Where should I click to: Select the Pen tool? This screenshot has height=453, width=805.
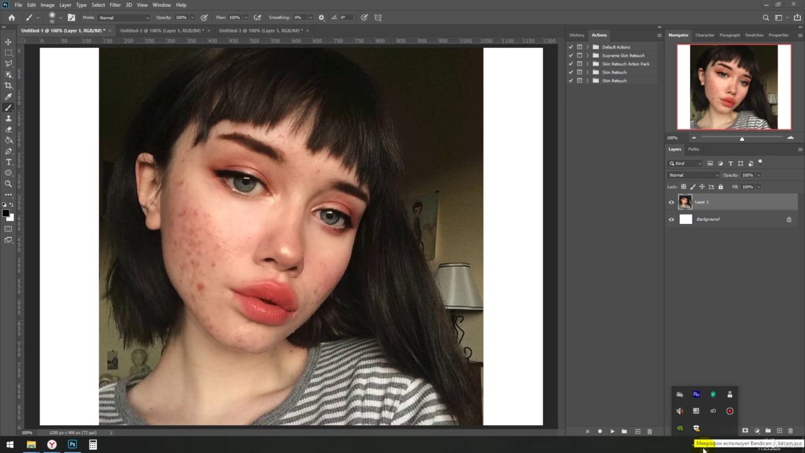pyautogui.click(x=8, y=151)
